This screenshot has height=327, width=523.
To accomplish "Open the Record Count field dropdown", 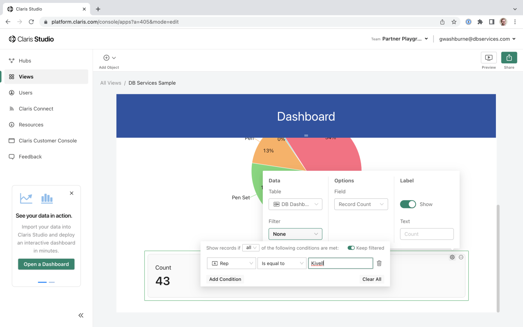I will (x=361, y=204).
